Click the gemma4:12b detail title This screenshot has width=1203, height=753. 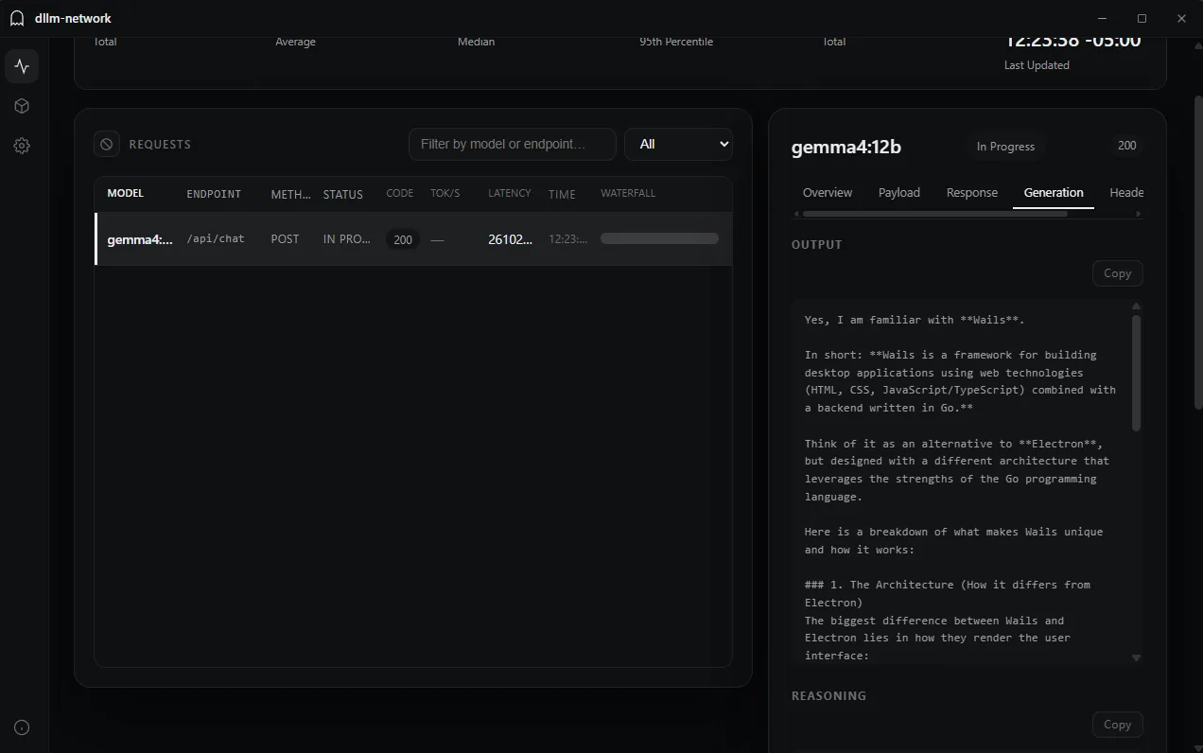click(846, 147)
